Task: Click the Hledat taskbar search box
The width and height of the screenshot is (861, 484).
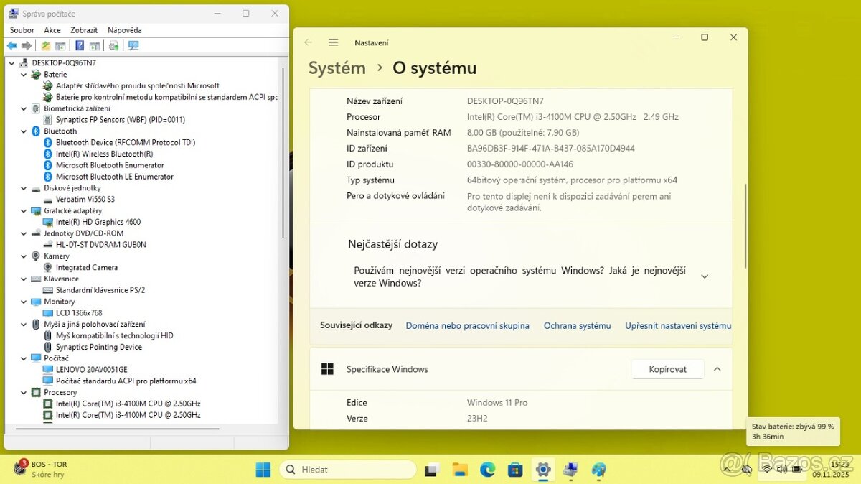Action: click(x=348, y=470)
